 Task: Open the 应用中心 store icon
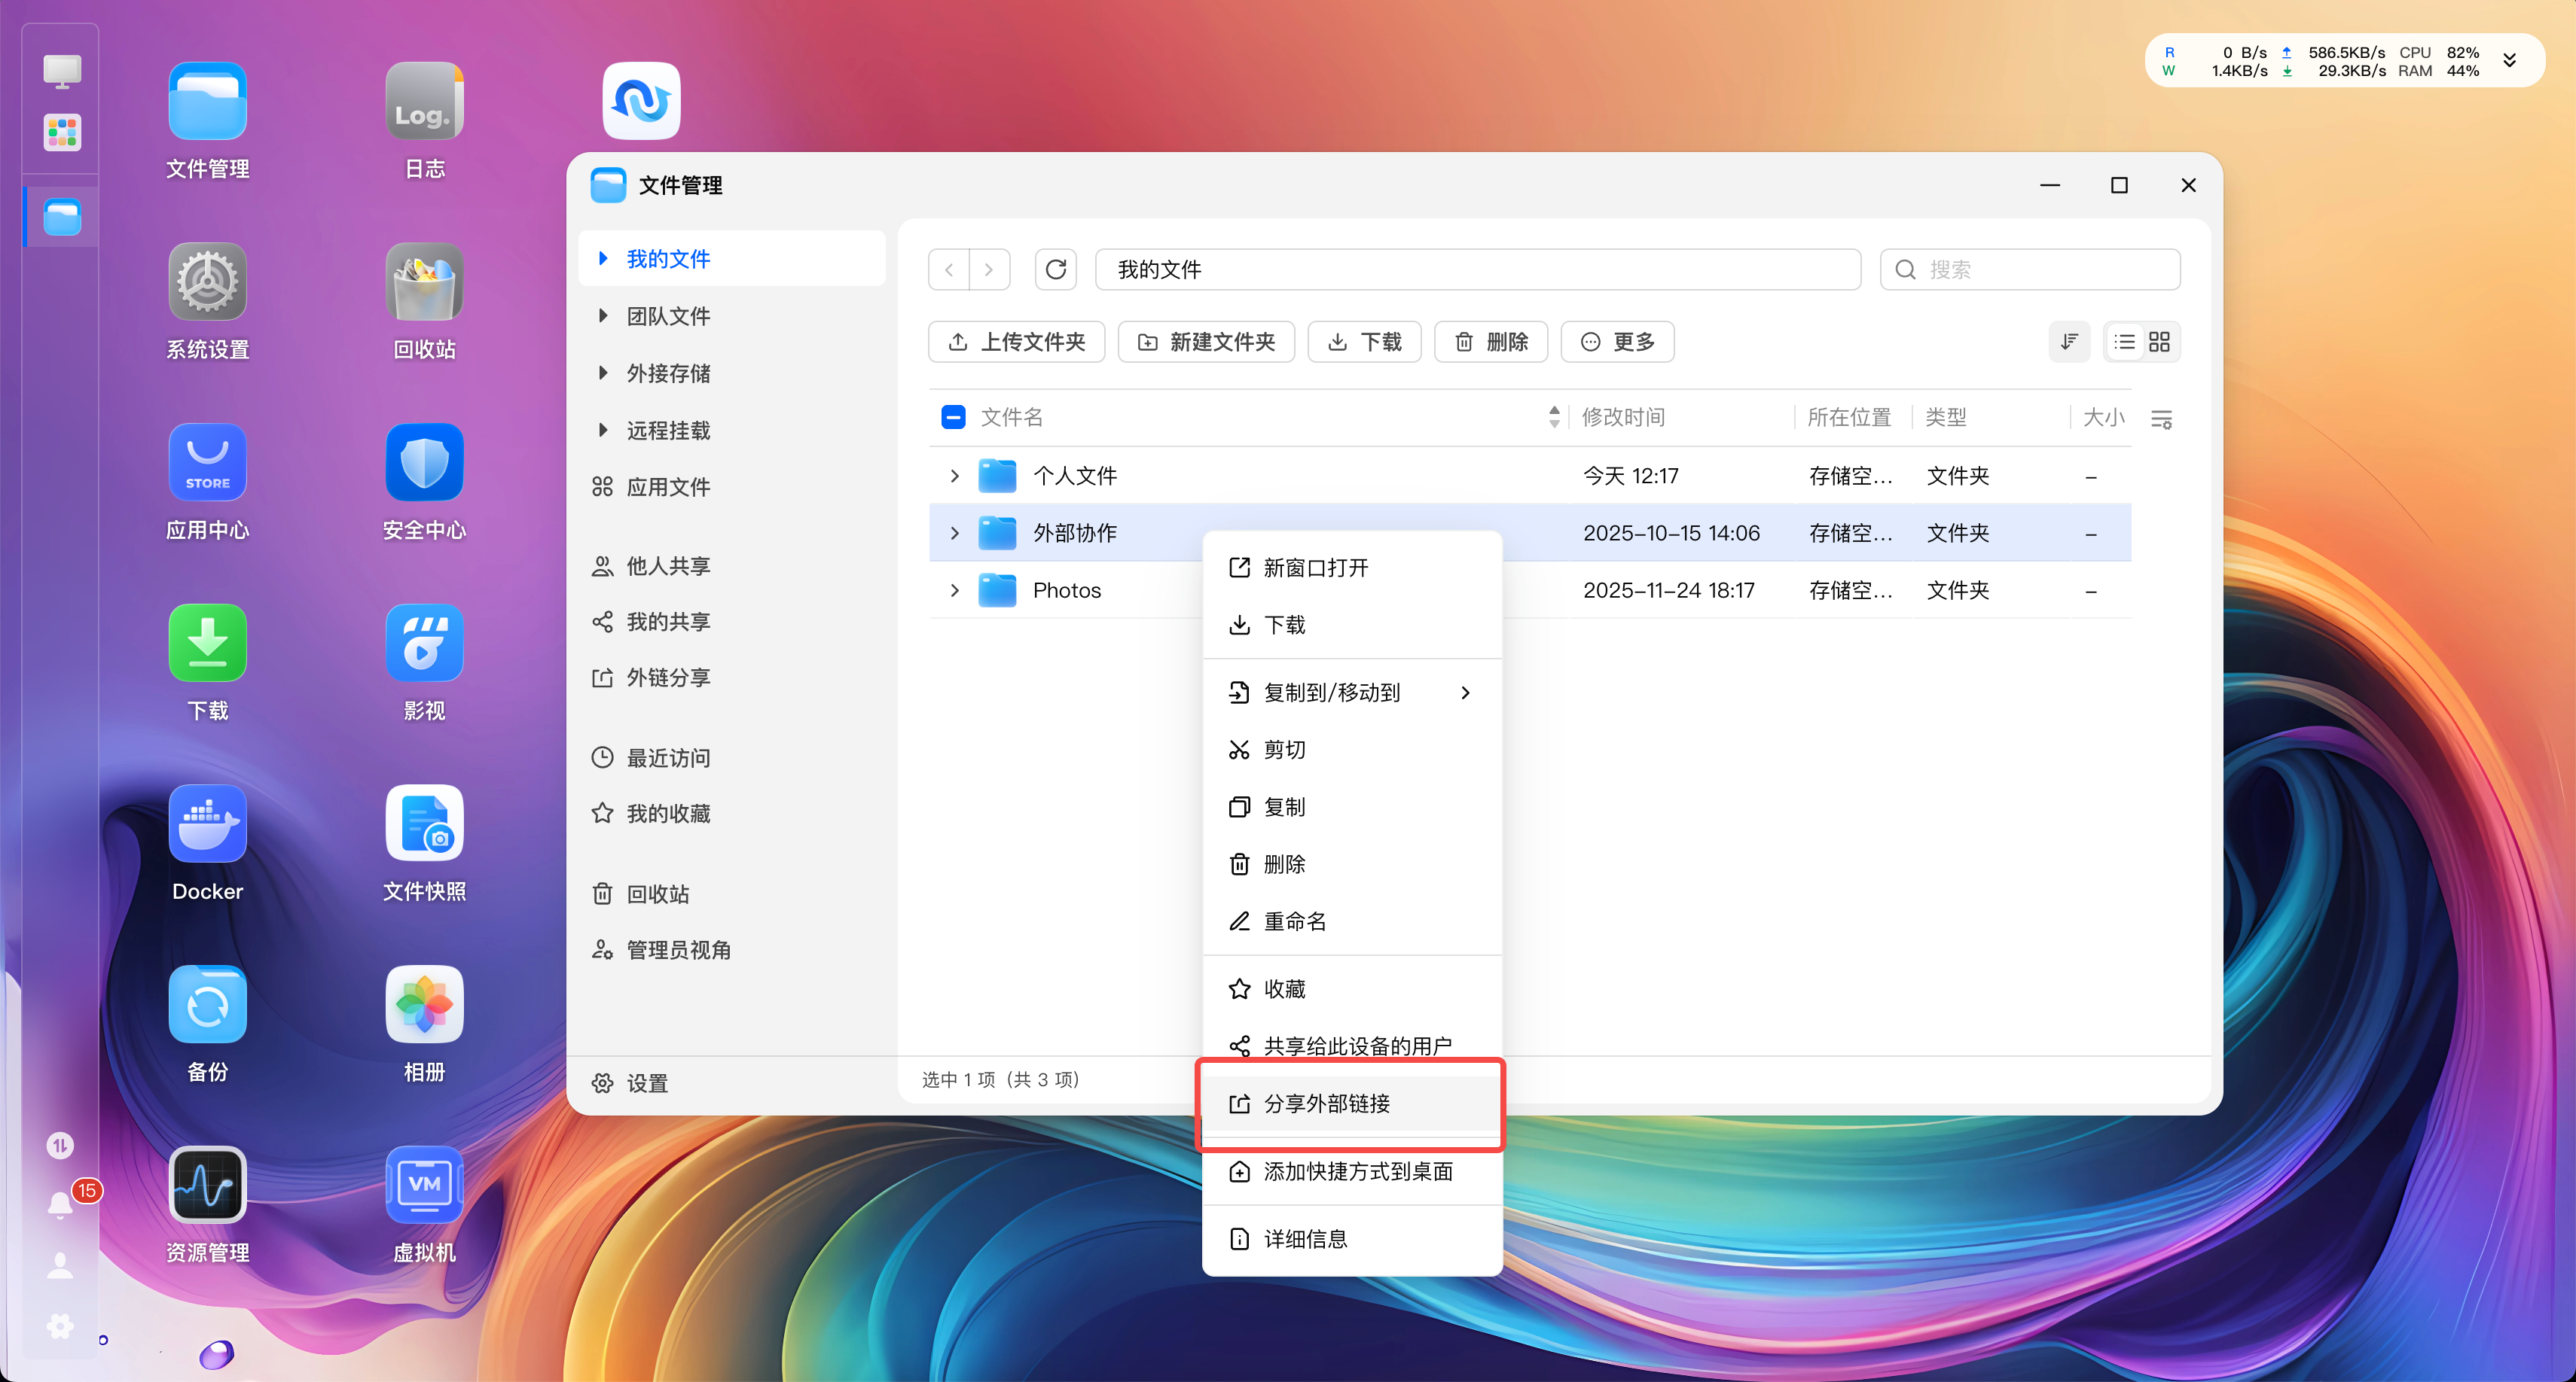tap(207, 463)
